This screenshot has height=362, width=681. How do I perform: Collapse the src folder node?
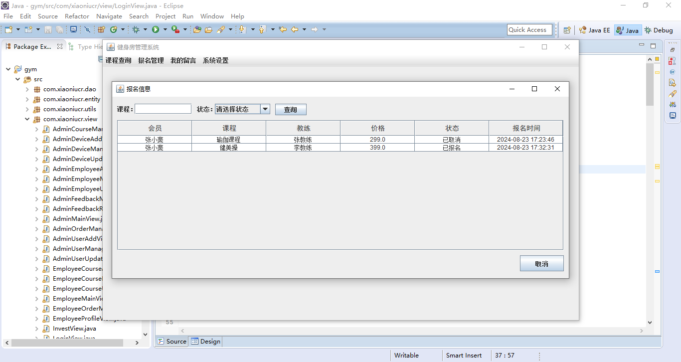point(18,79)
